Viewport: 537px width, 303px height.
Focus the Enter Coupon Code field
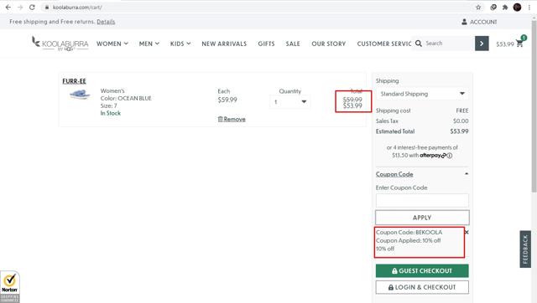[422, 200]
